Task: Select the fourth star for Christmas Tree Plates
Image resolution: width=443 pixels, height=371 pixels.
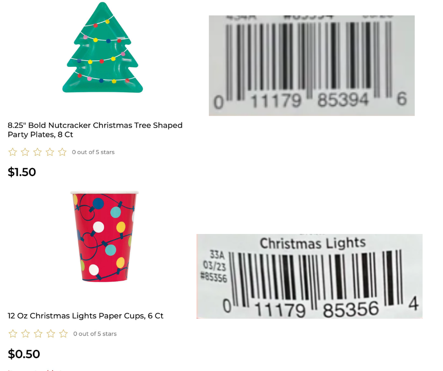Action: [49, 152]
